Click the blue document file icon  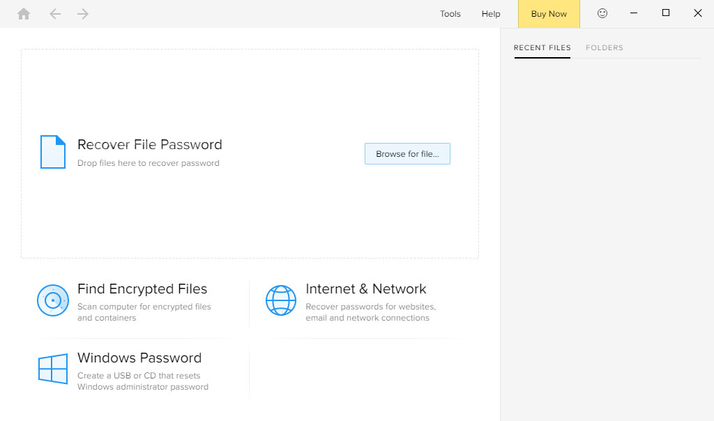(53, 152)
